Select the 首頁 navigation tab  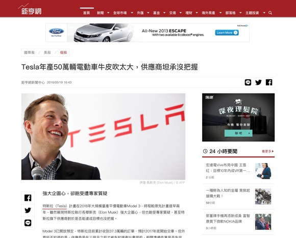pyautogui.click(x=86, y=13)
